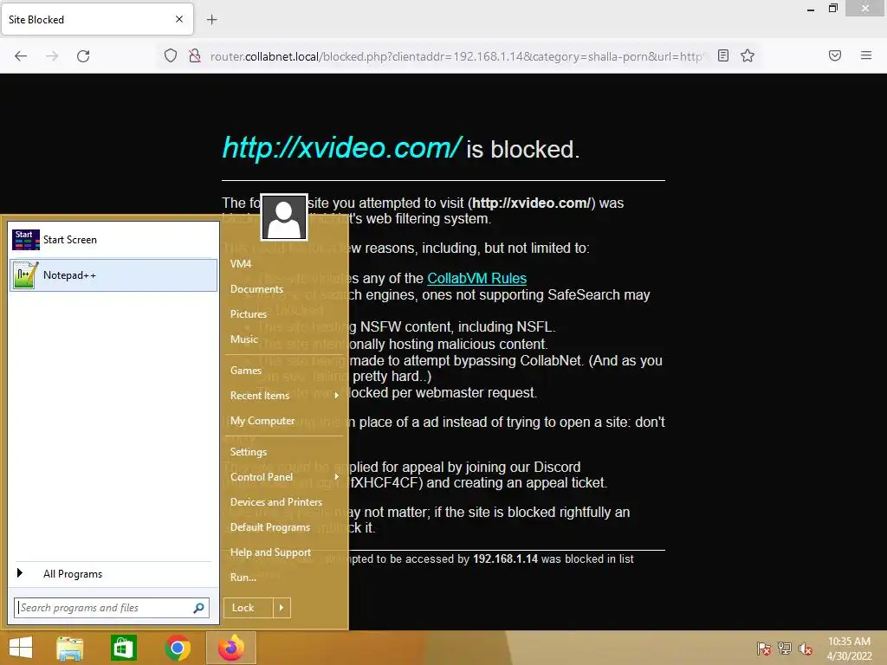Open Firefox hamburger application menu
887x665 pixels.
point(865,55)
